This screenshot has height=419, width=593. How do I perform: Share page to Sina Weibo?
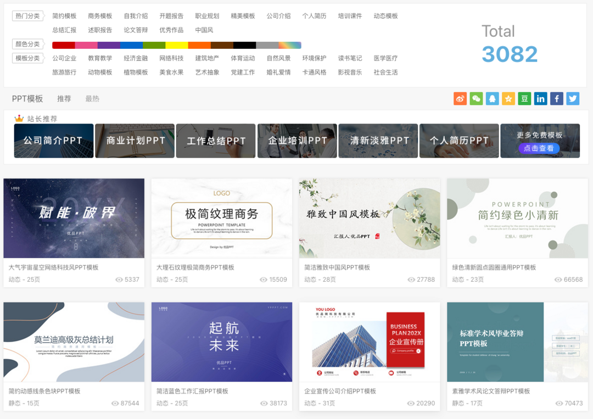[460, 98]
